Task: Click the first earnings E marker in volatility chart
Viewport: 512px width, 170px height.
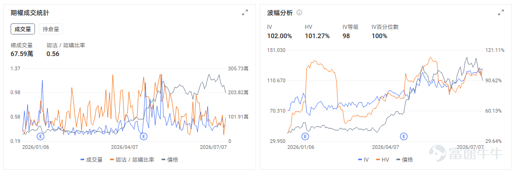Action: 305,136
